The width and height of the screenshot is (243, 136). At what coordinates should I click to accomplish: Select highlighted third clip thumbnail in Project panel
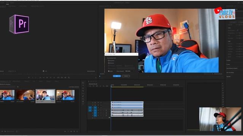click(x=46, y=96)
